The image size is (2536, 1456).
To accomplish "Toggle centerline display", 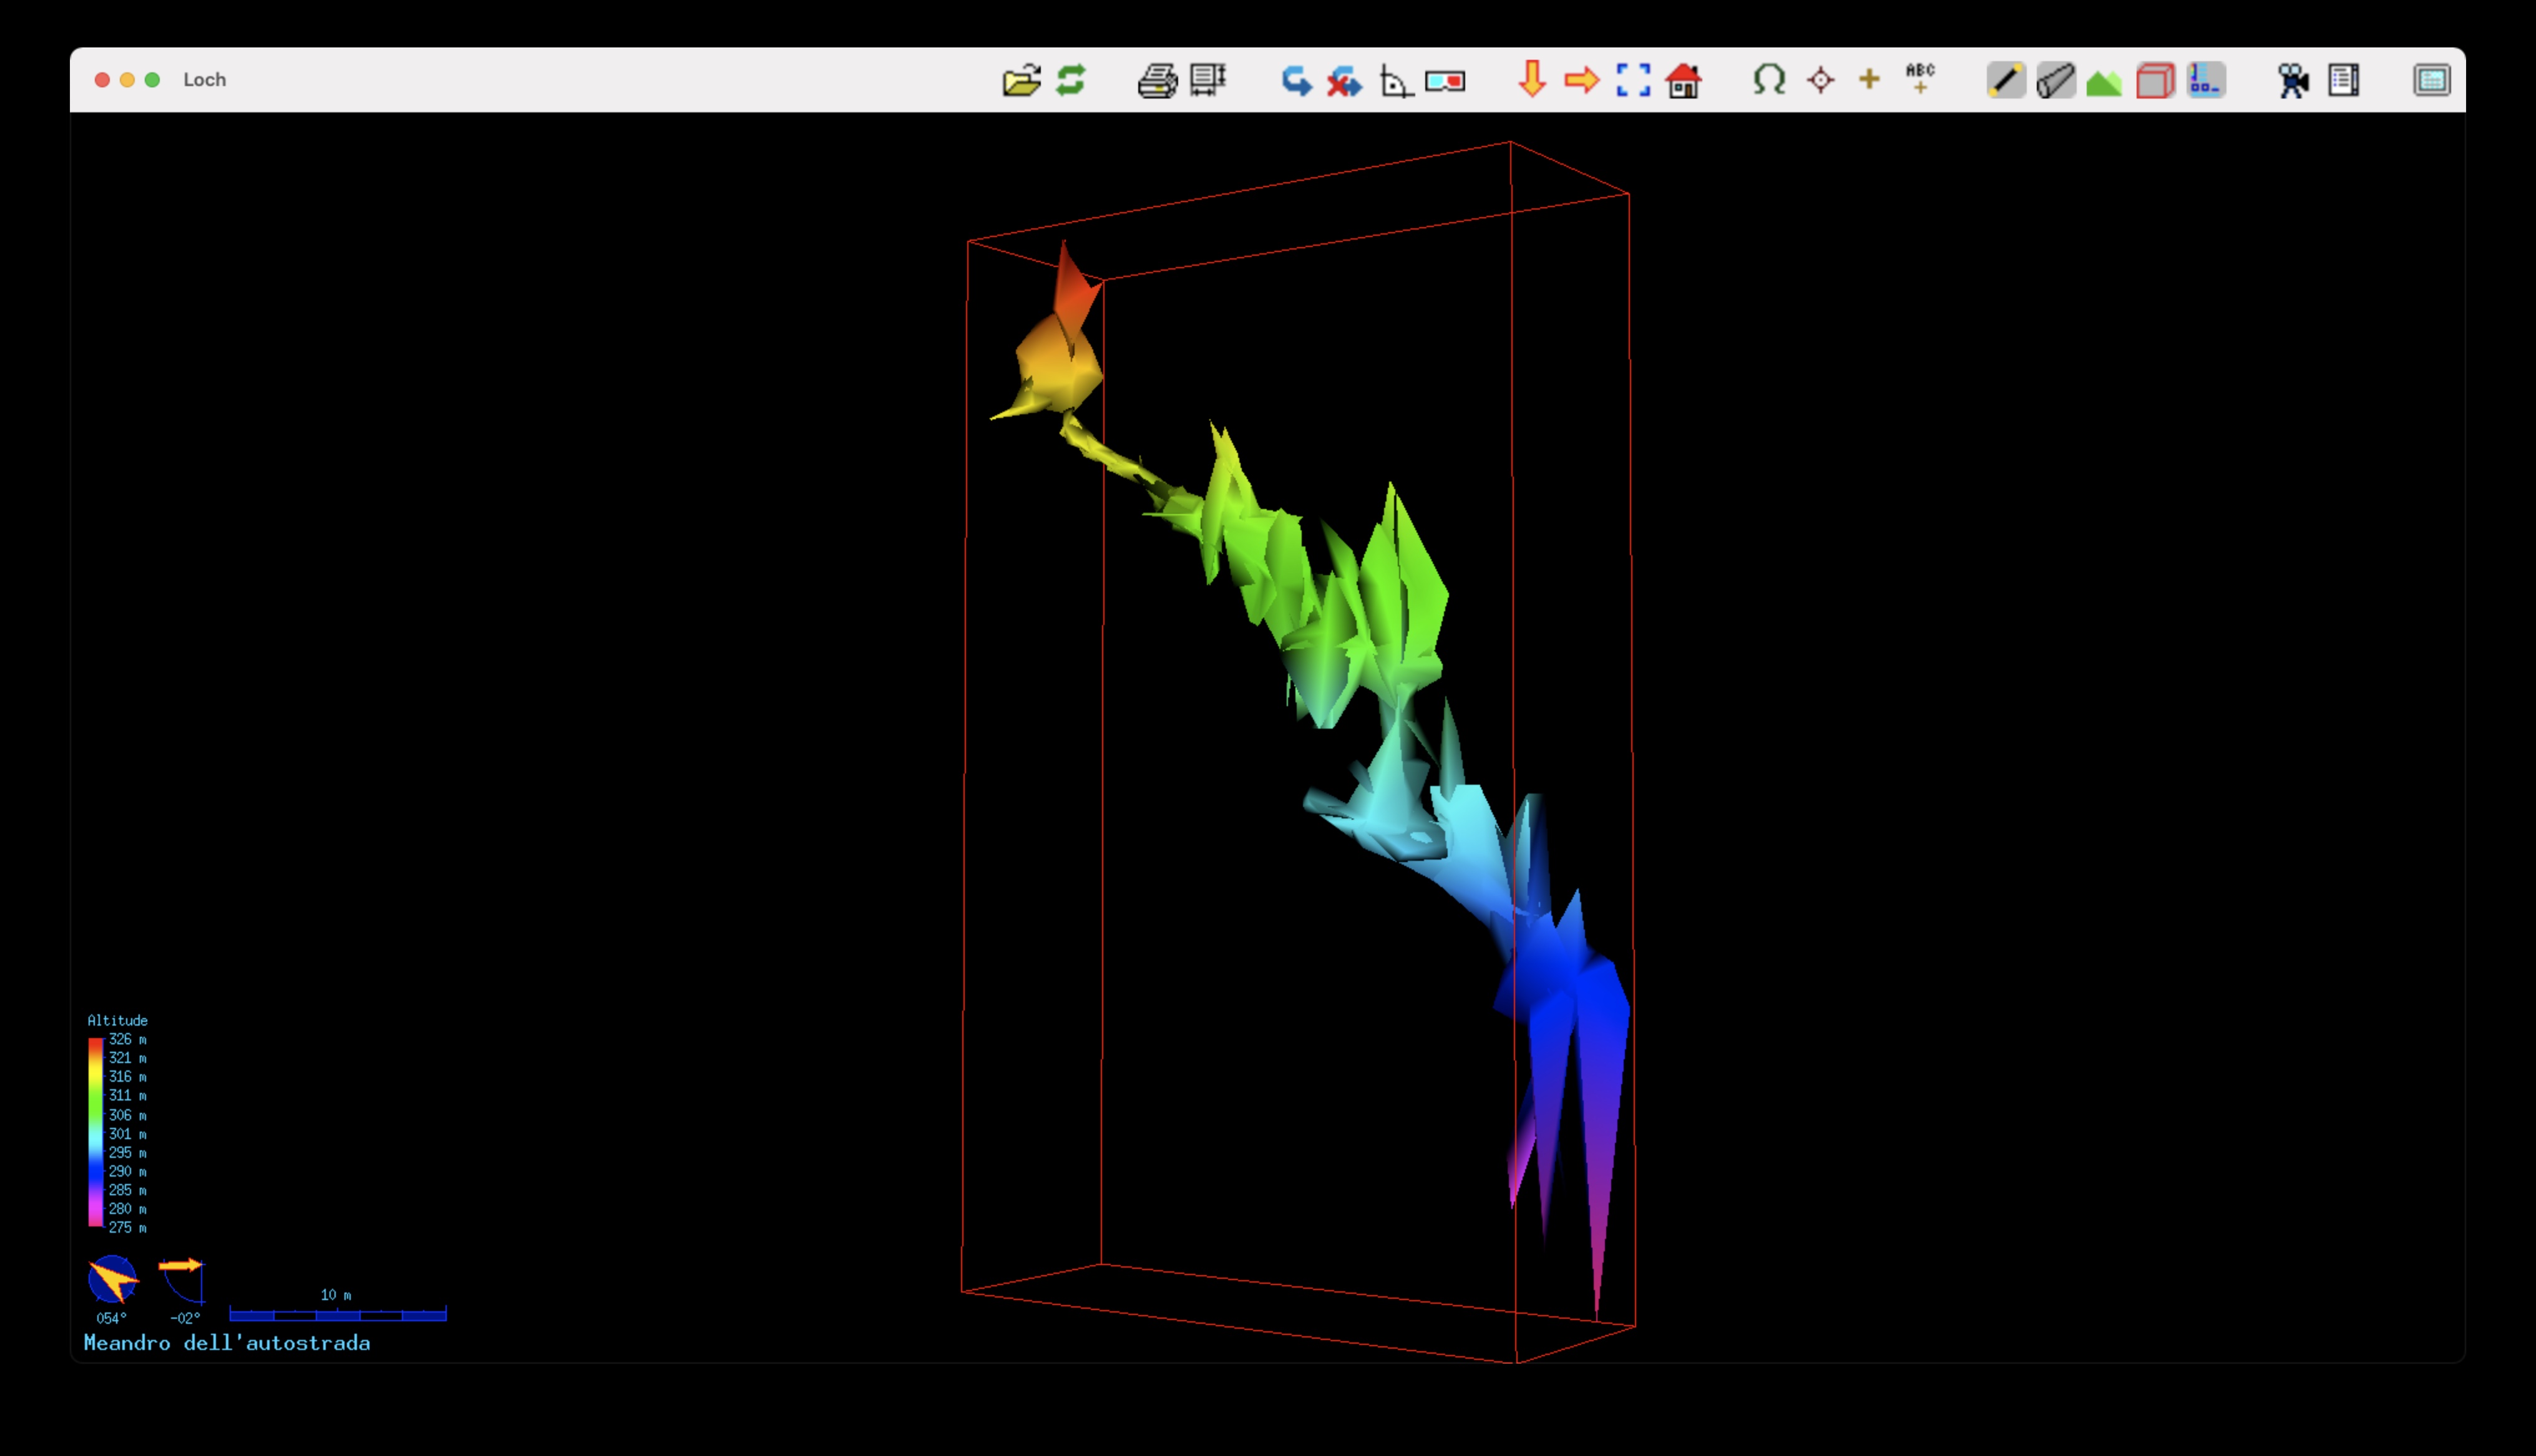I will [2006, 80].
